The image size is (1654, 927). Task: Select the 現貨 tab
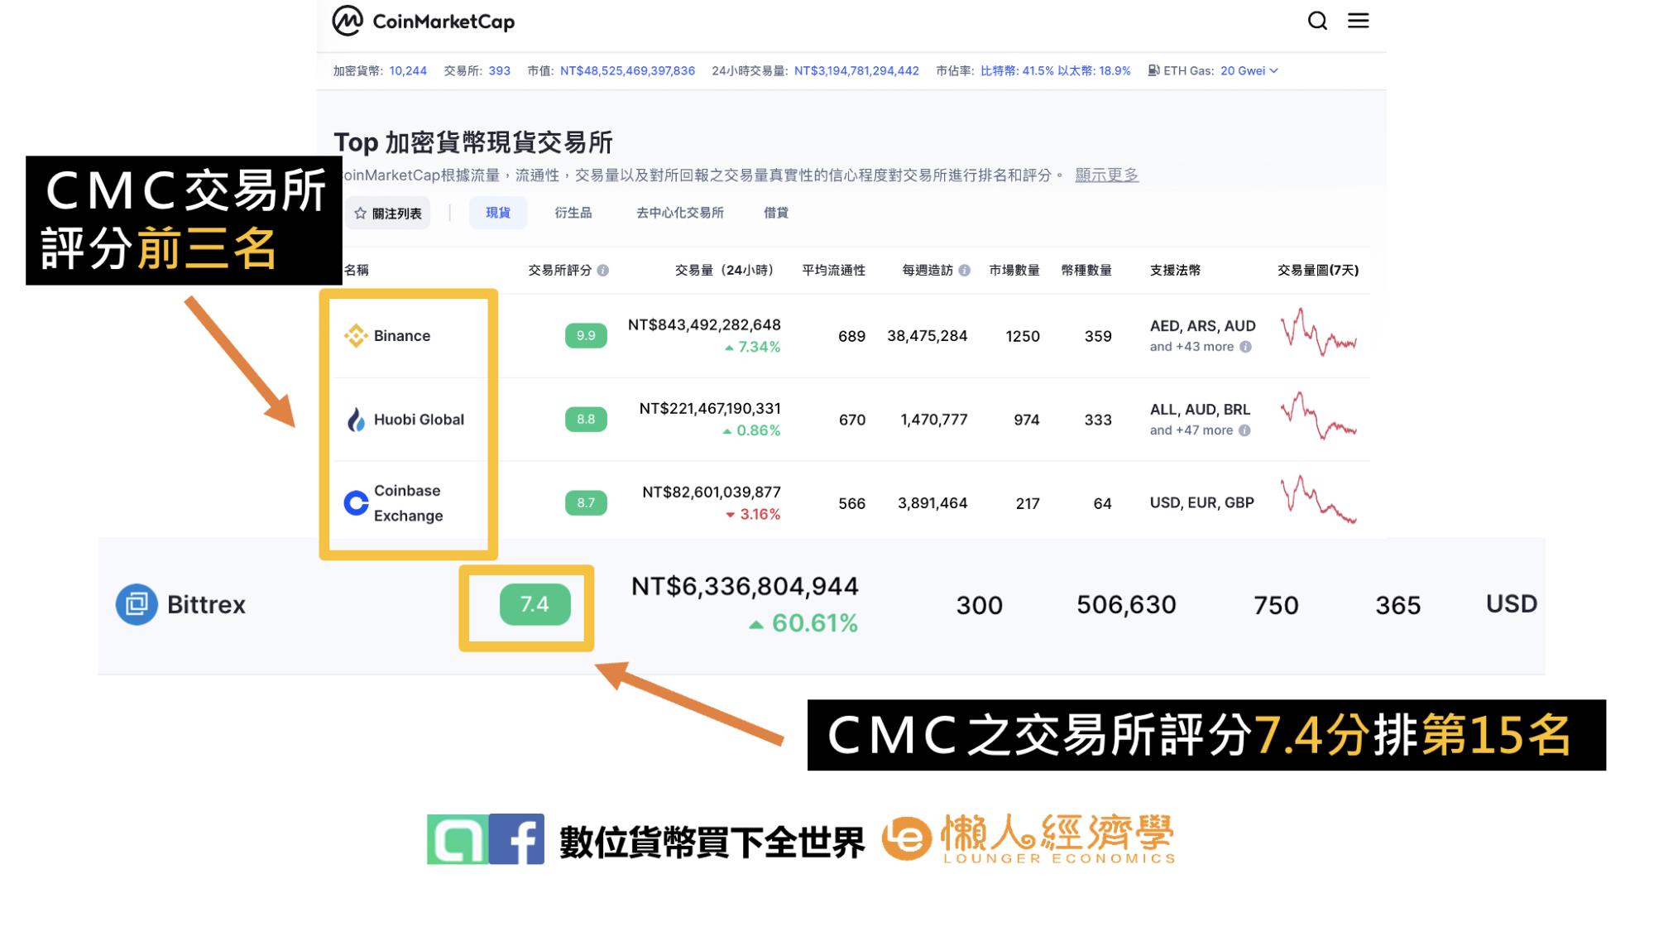[498, 213]
